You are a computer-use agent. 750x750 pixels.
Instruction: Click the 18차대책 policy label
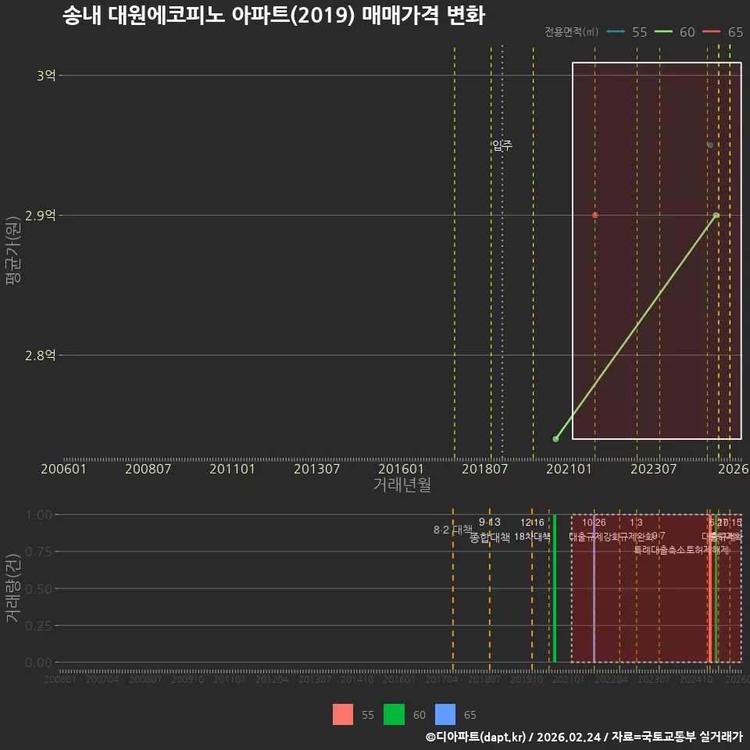pos(532,537)
